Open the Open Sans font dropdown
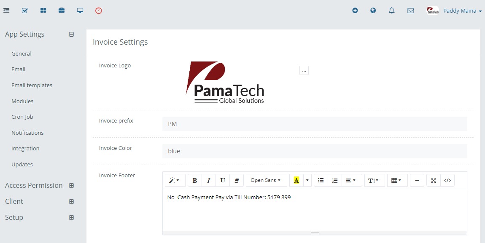The height and width of the screenshot is (243, 485). point(266,180)
